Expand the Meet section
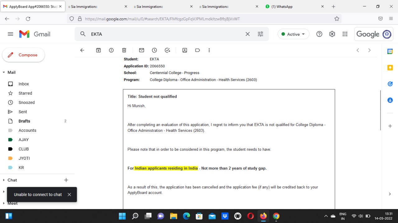The image size is (398, 223). [x=4, y=203]
